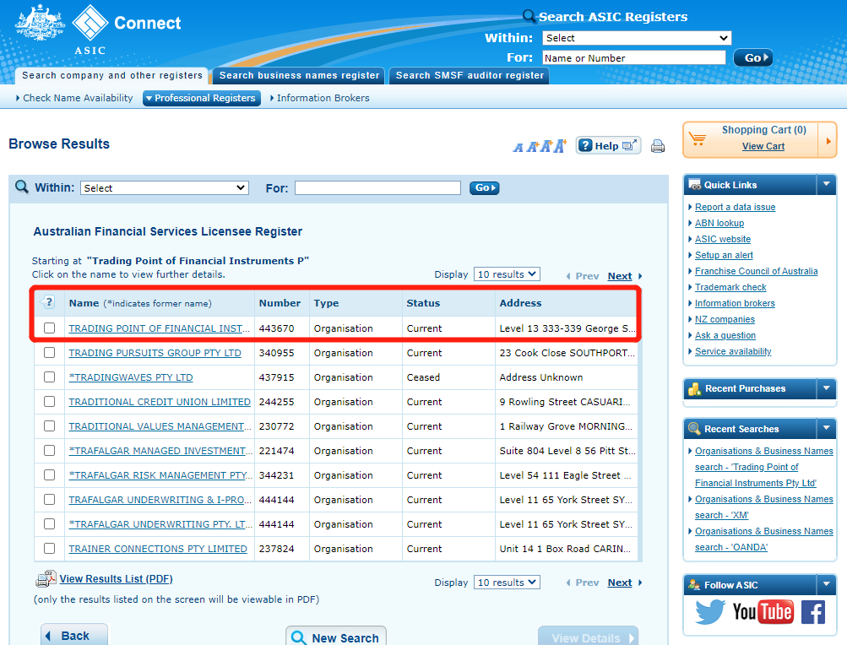Screen dimensions: 847x645
Task: Collapse the Follow ASIC panel arrow
Action: tap(826, 584)
